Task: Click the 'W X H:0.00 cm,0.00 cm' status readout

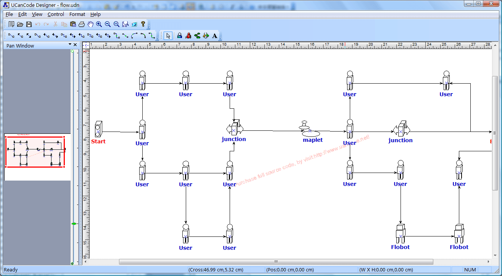Action: [386, 270]
